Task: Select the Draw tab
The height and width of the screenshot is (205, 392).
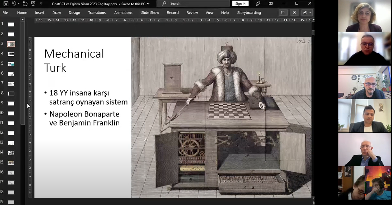Action: pos(57,13)
